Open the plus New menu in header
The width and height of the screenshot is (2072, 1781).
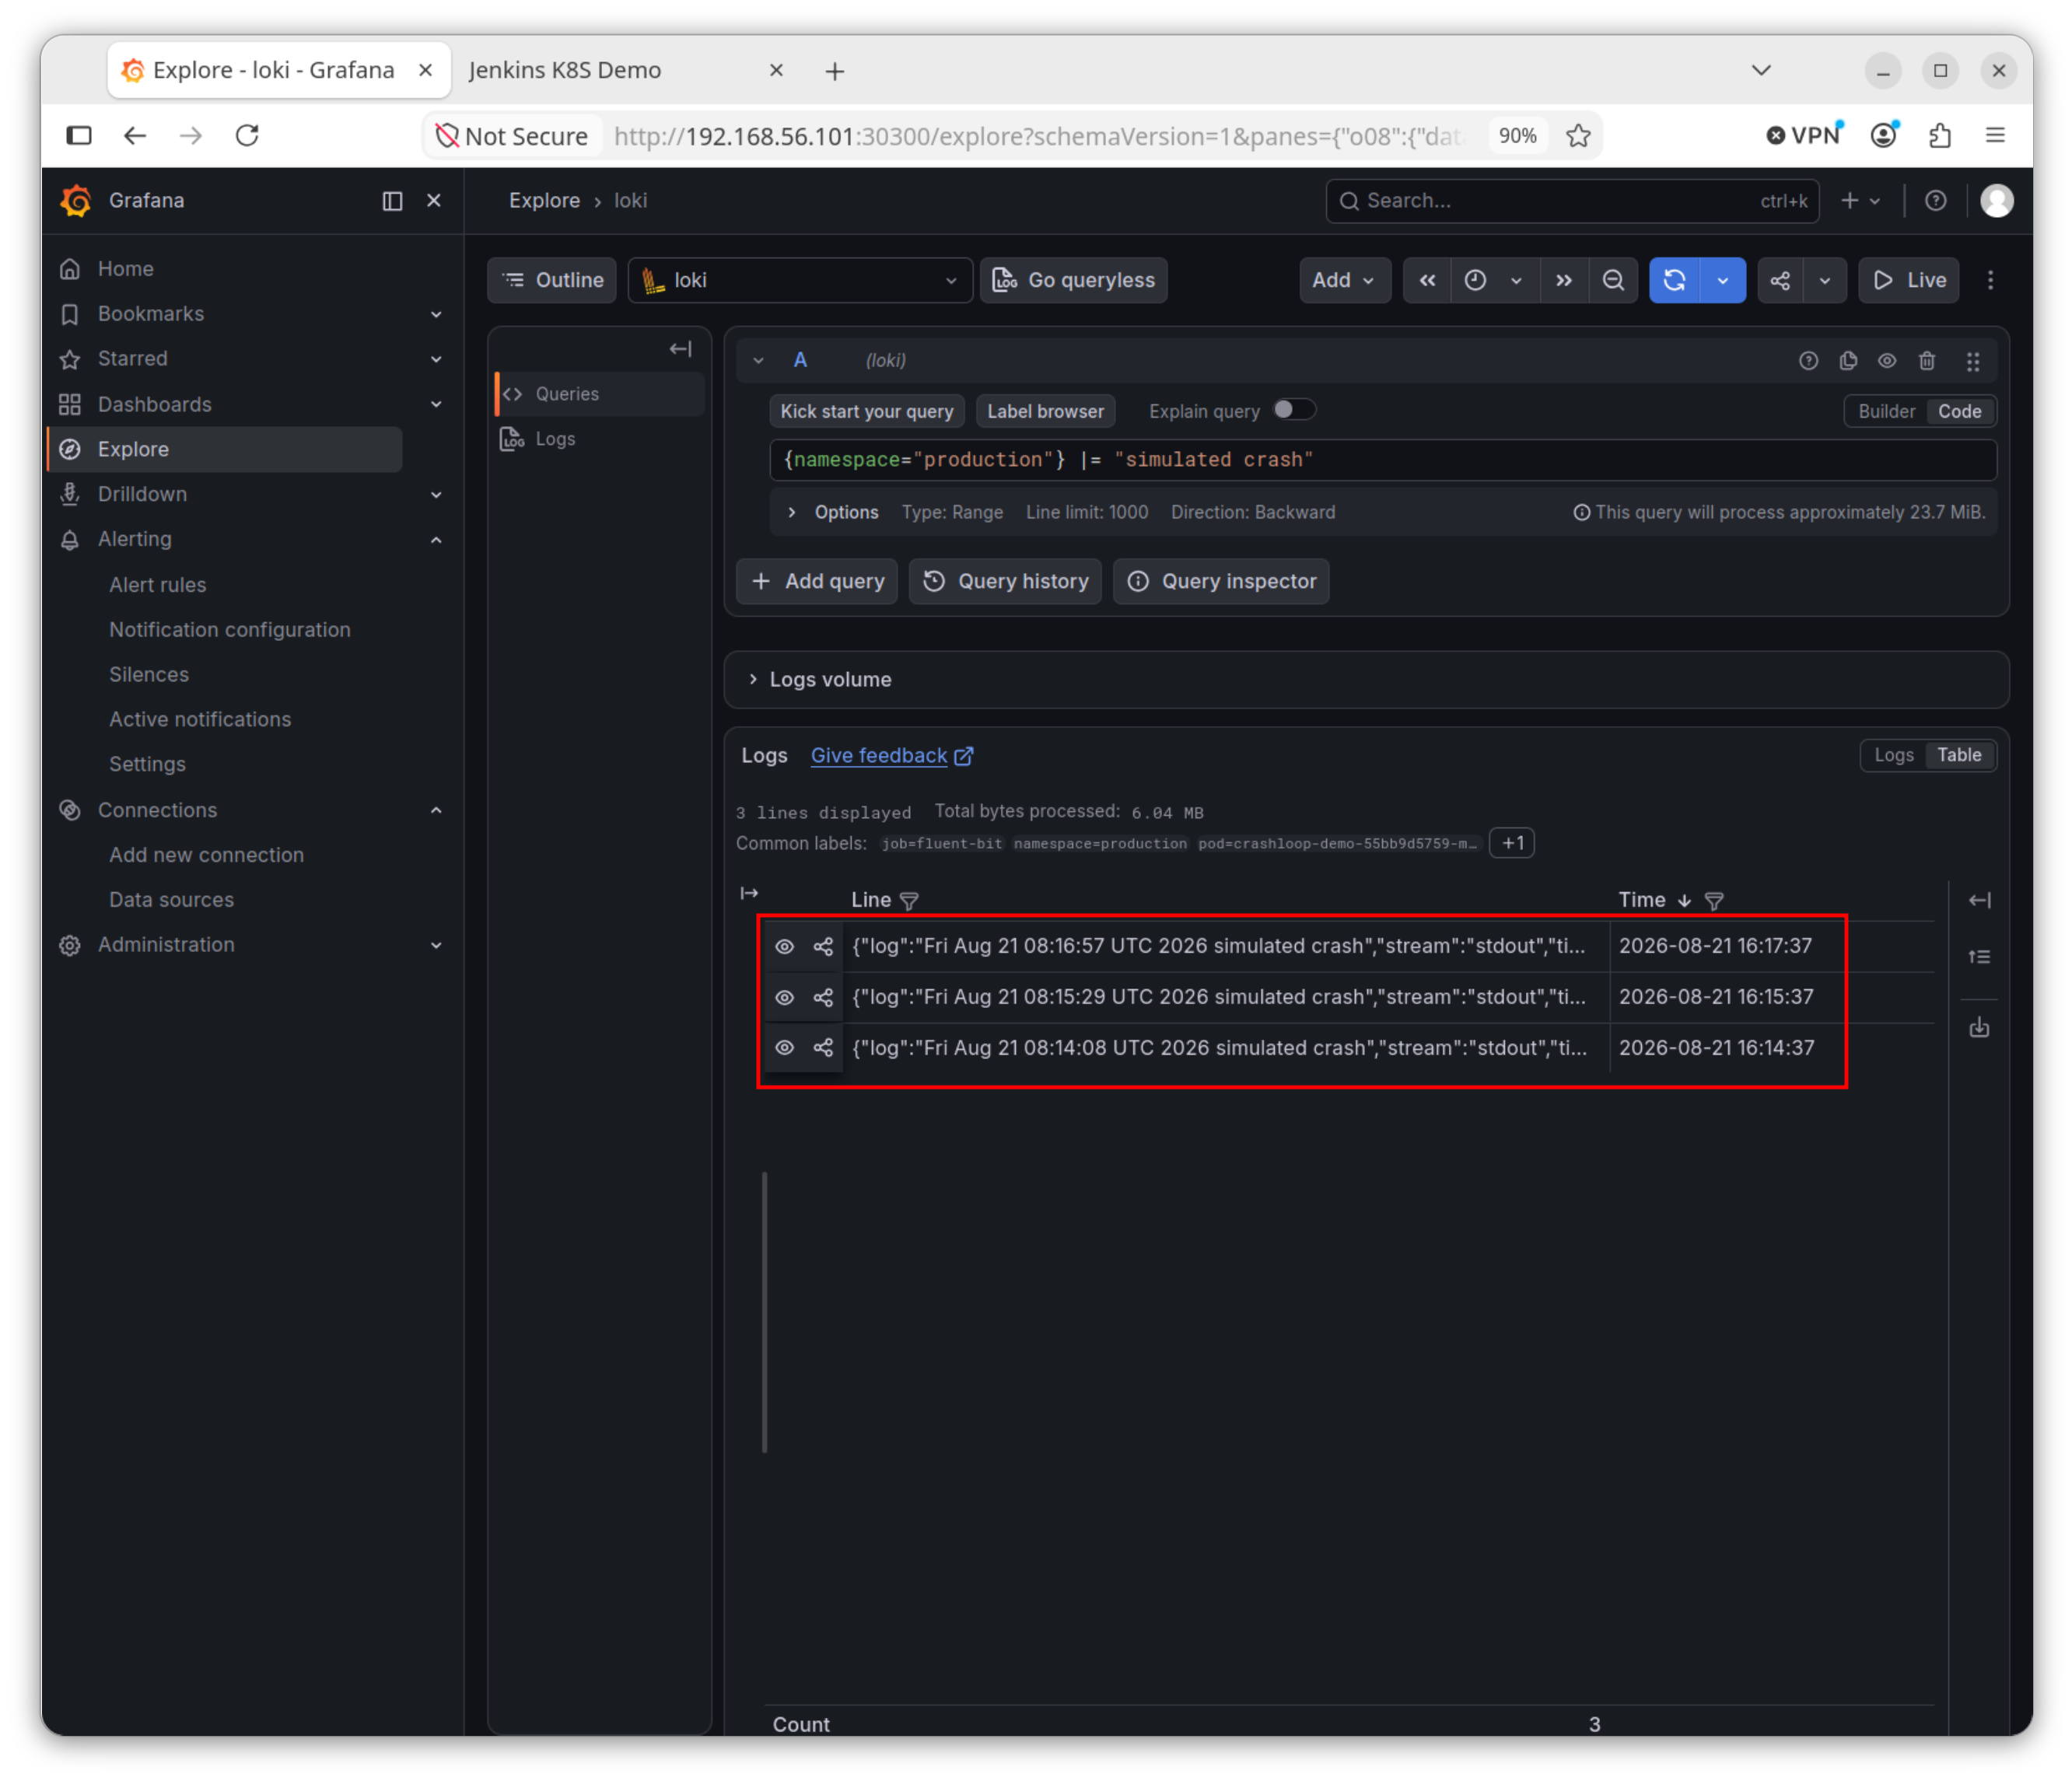(1859, 201)
